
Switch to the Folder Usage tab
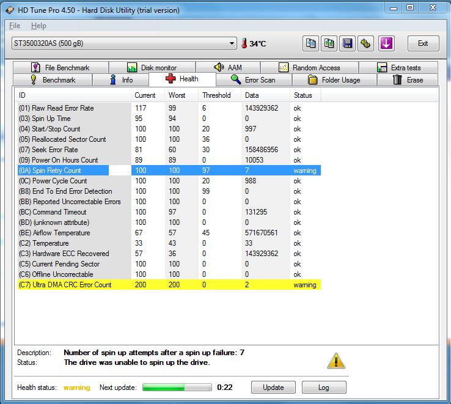pyautogui.click(x=334, y=79)
